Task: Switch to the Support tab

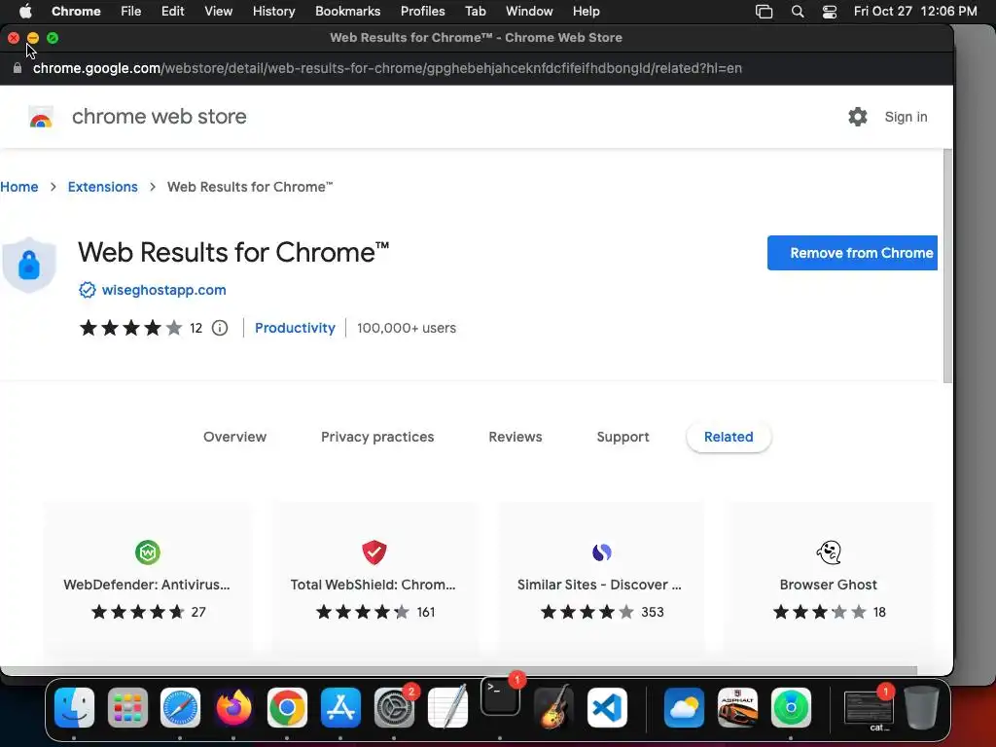Action: [x=622, y=437]
